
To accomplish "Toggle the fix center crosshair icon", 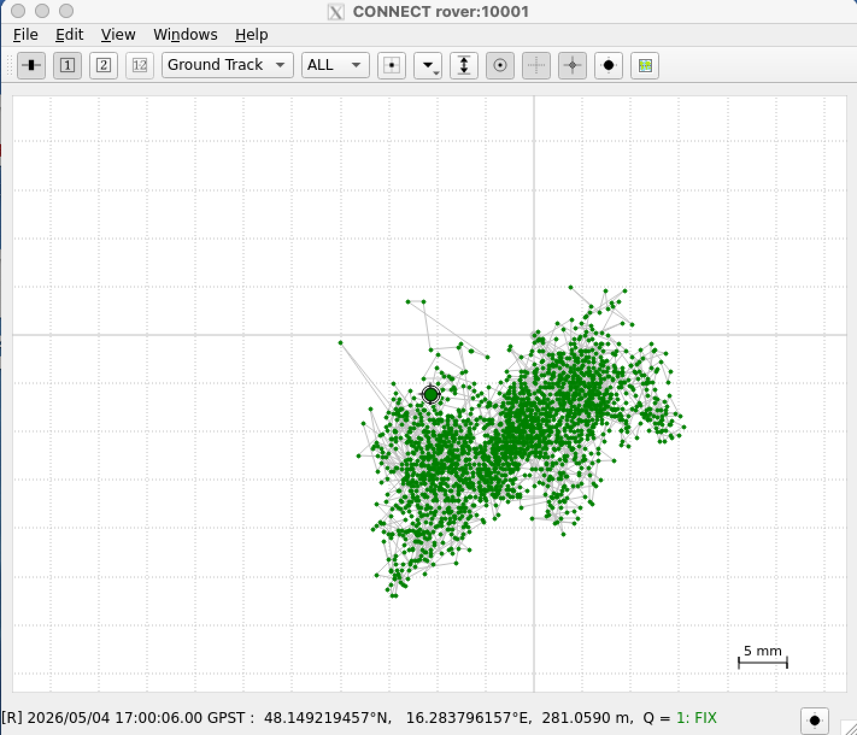I will point(573,65).
